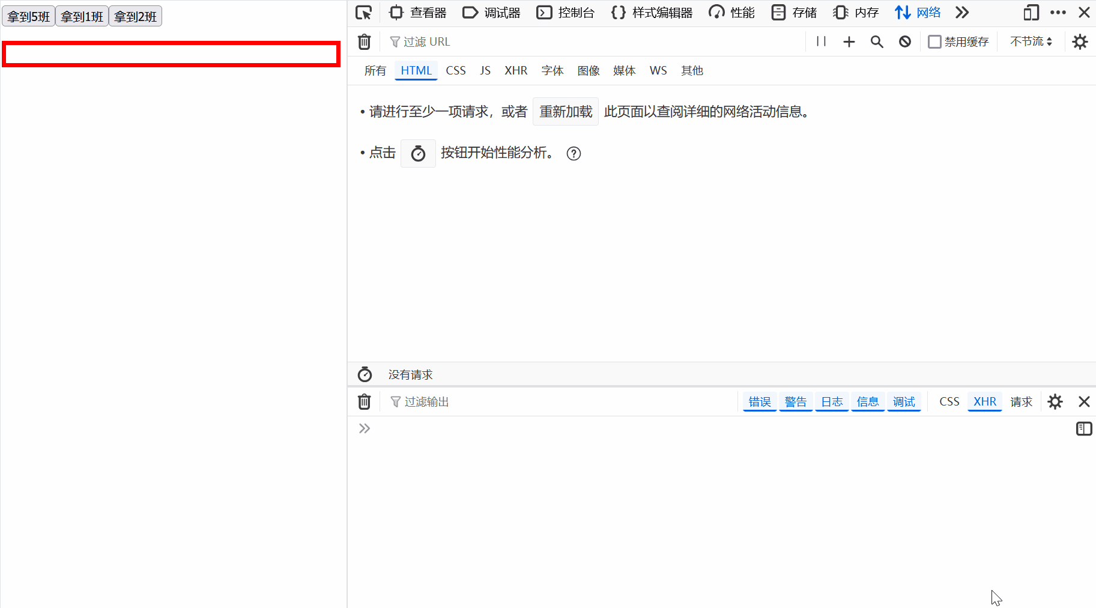The image size is (1096, 608).
Task: Clear network requests with the trash icon
Action: tap(364, 41)
